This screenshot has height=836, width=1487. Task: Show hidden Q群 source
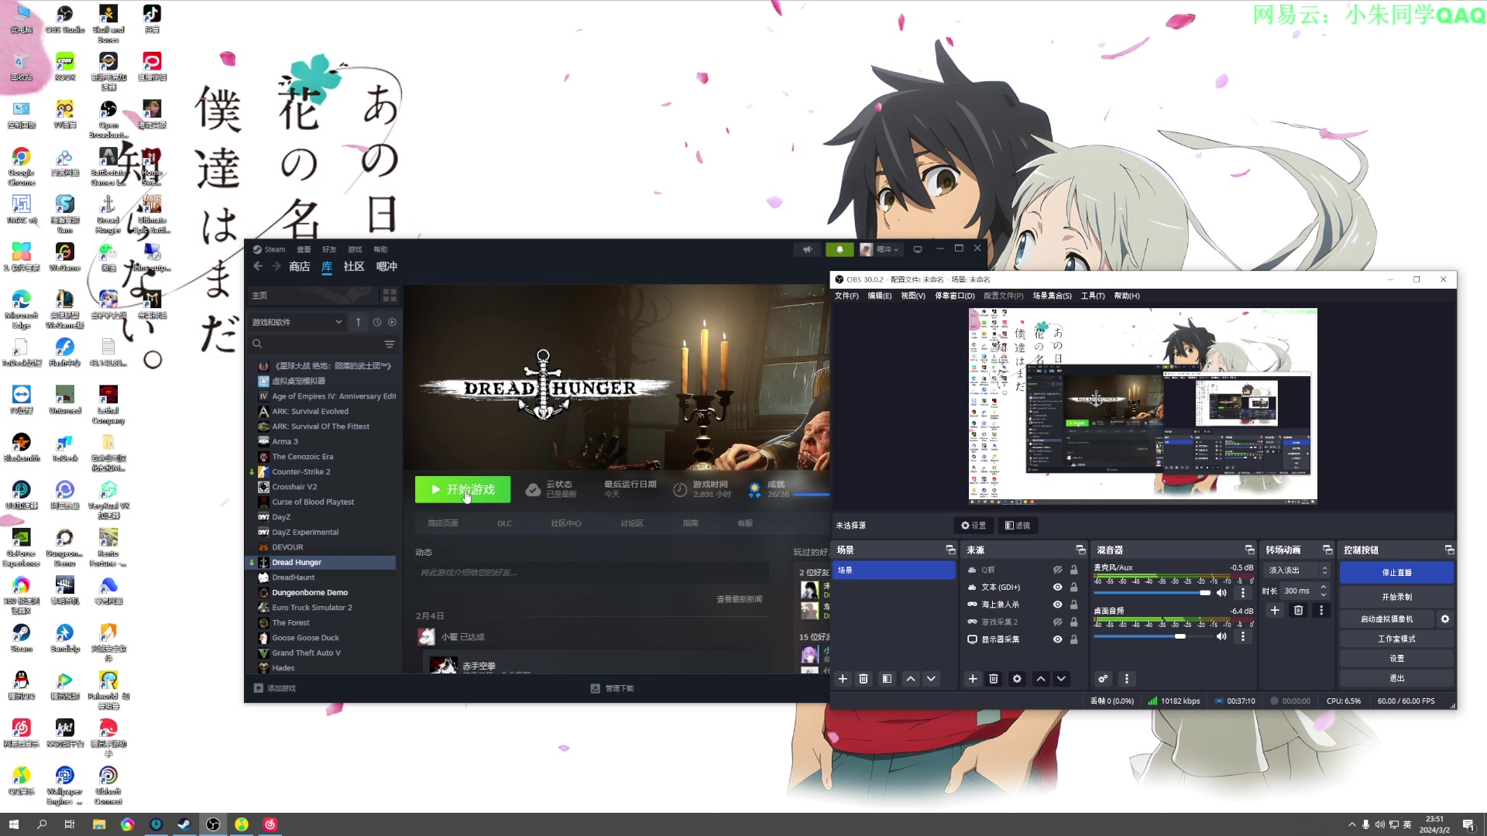(x=1057, y=570)
